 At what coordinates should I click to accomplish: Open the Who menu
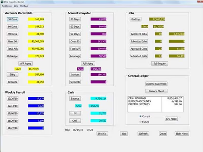(16, 6)
